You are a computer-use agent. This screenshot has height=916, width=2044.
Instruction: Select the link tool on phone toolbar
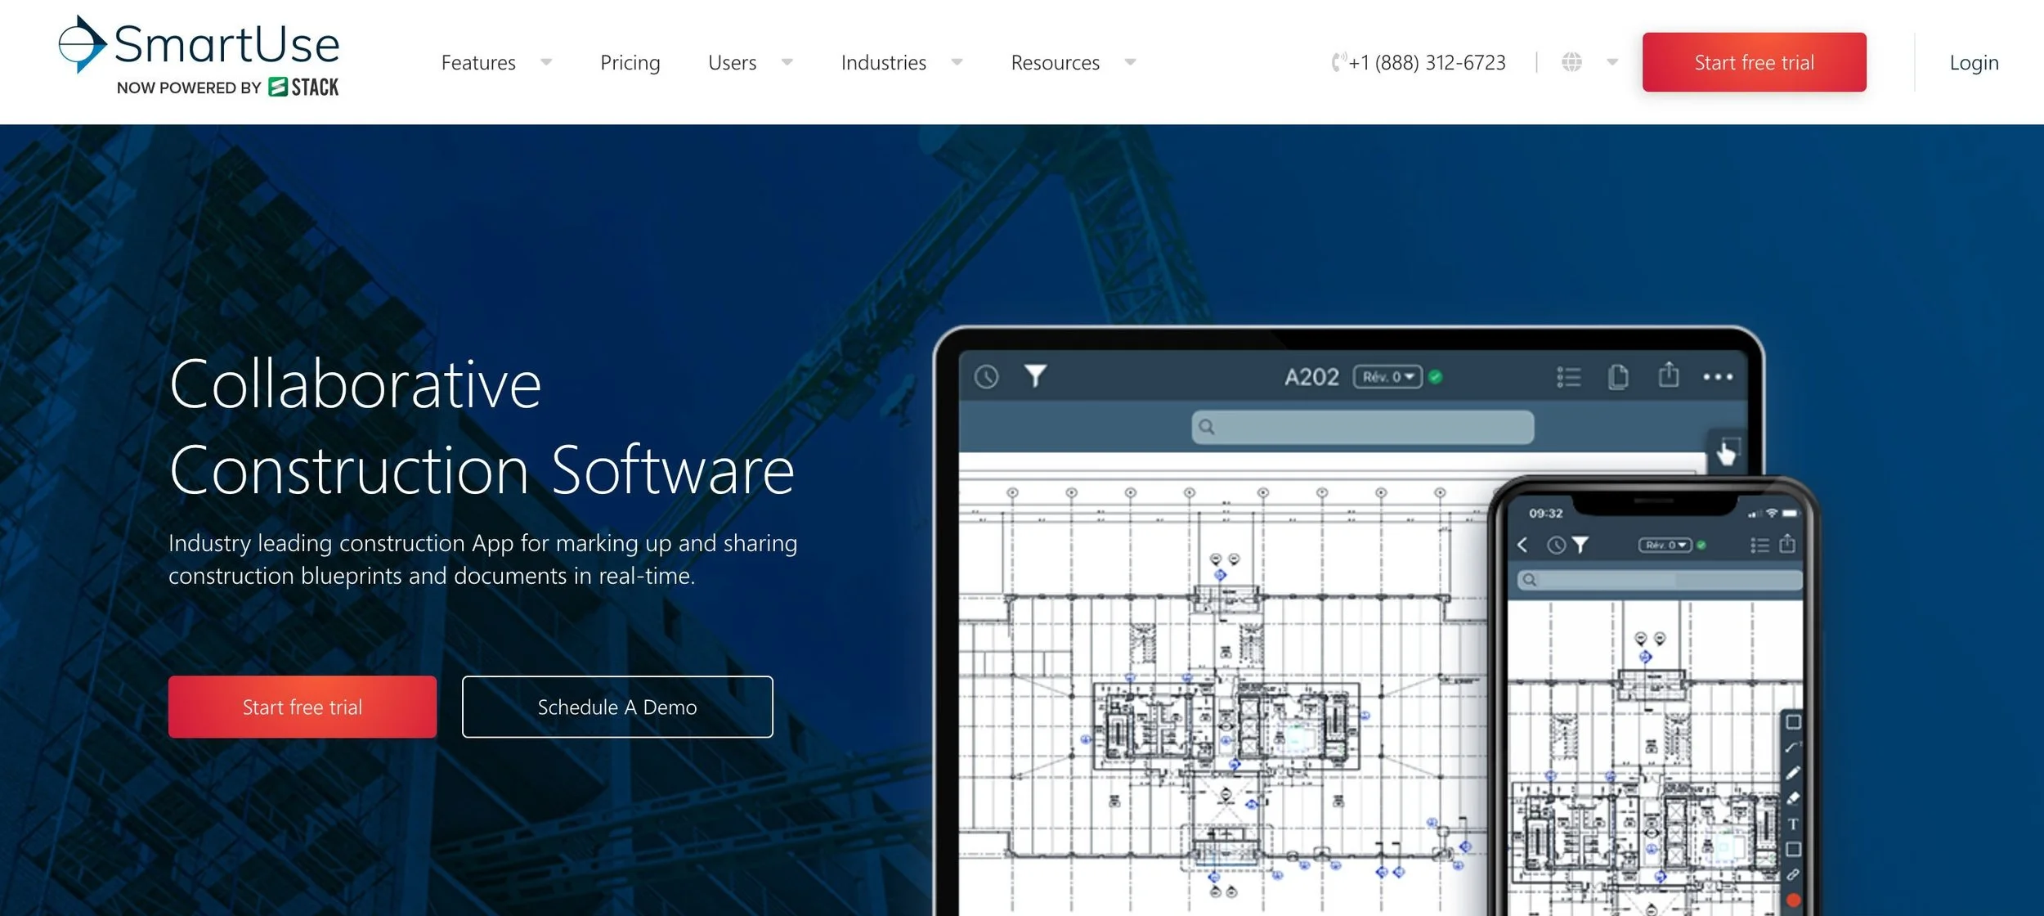click(x=1792, y=874)
